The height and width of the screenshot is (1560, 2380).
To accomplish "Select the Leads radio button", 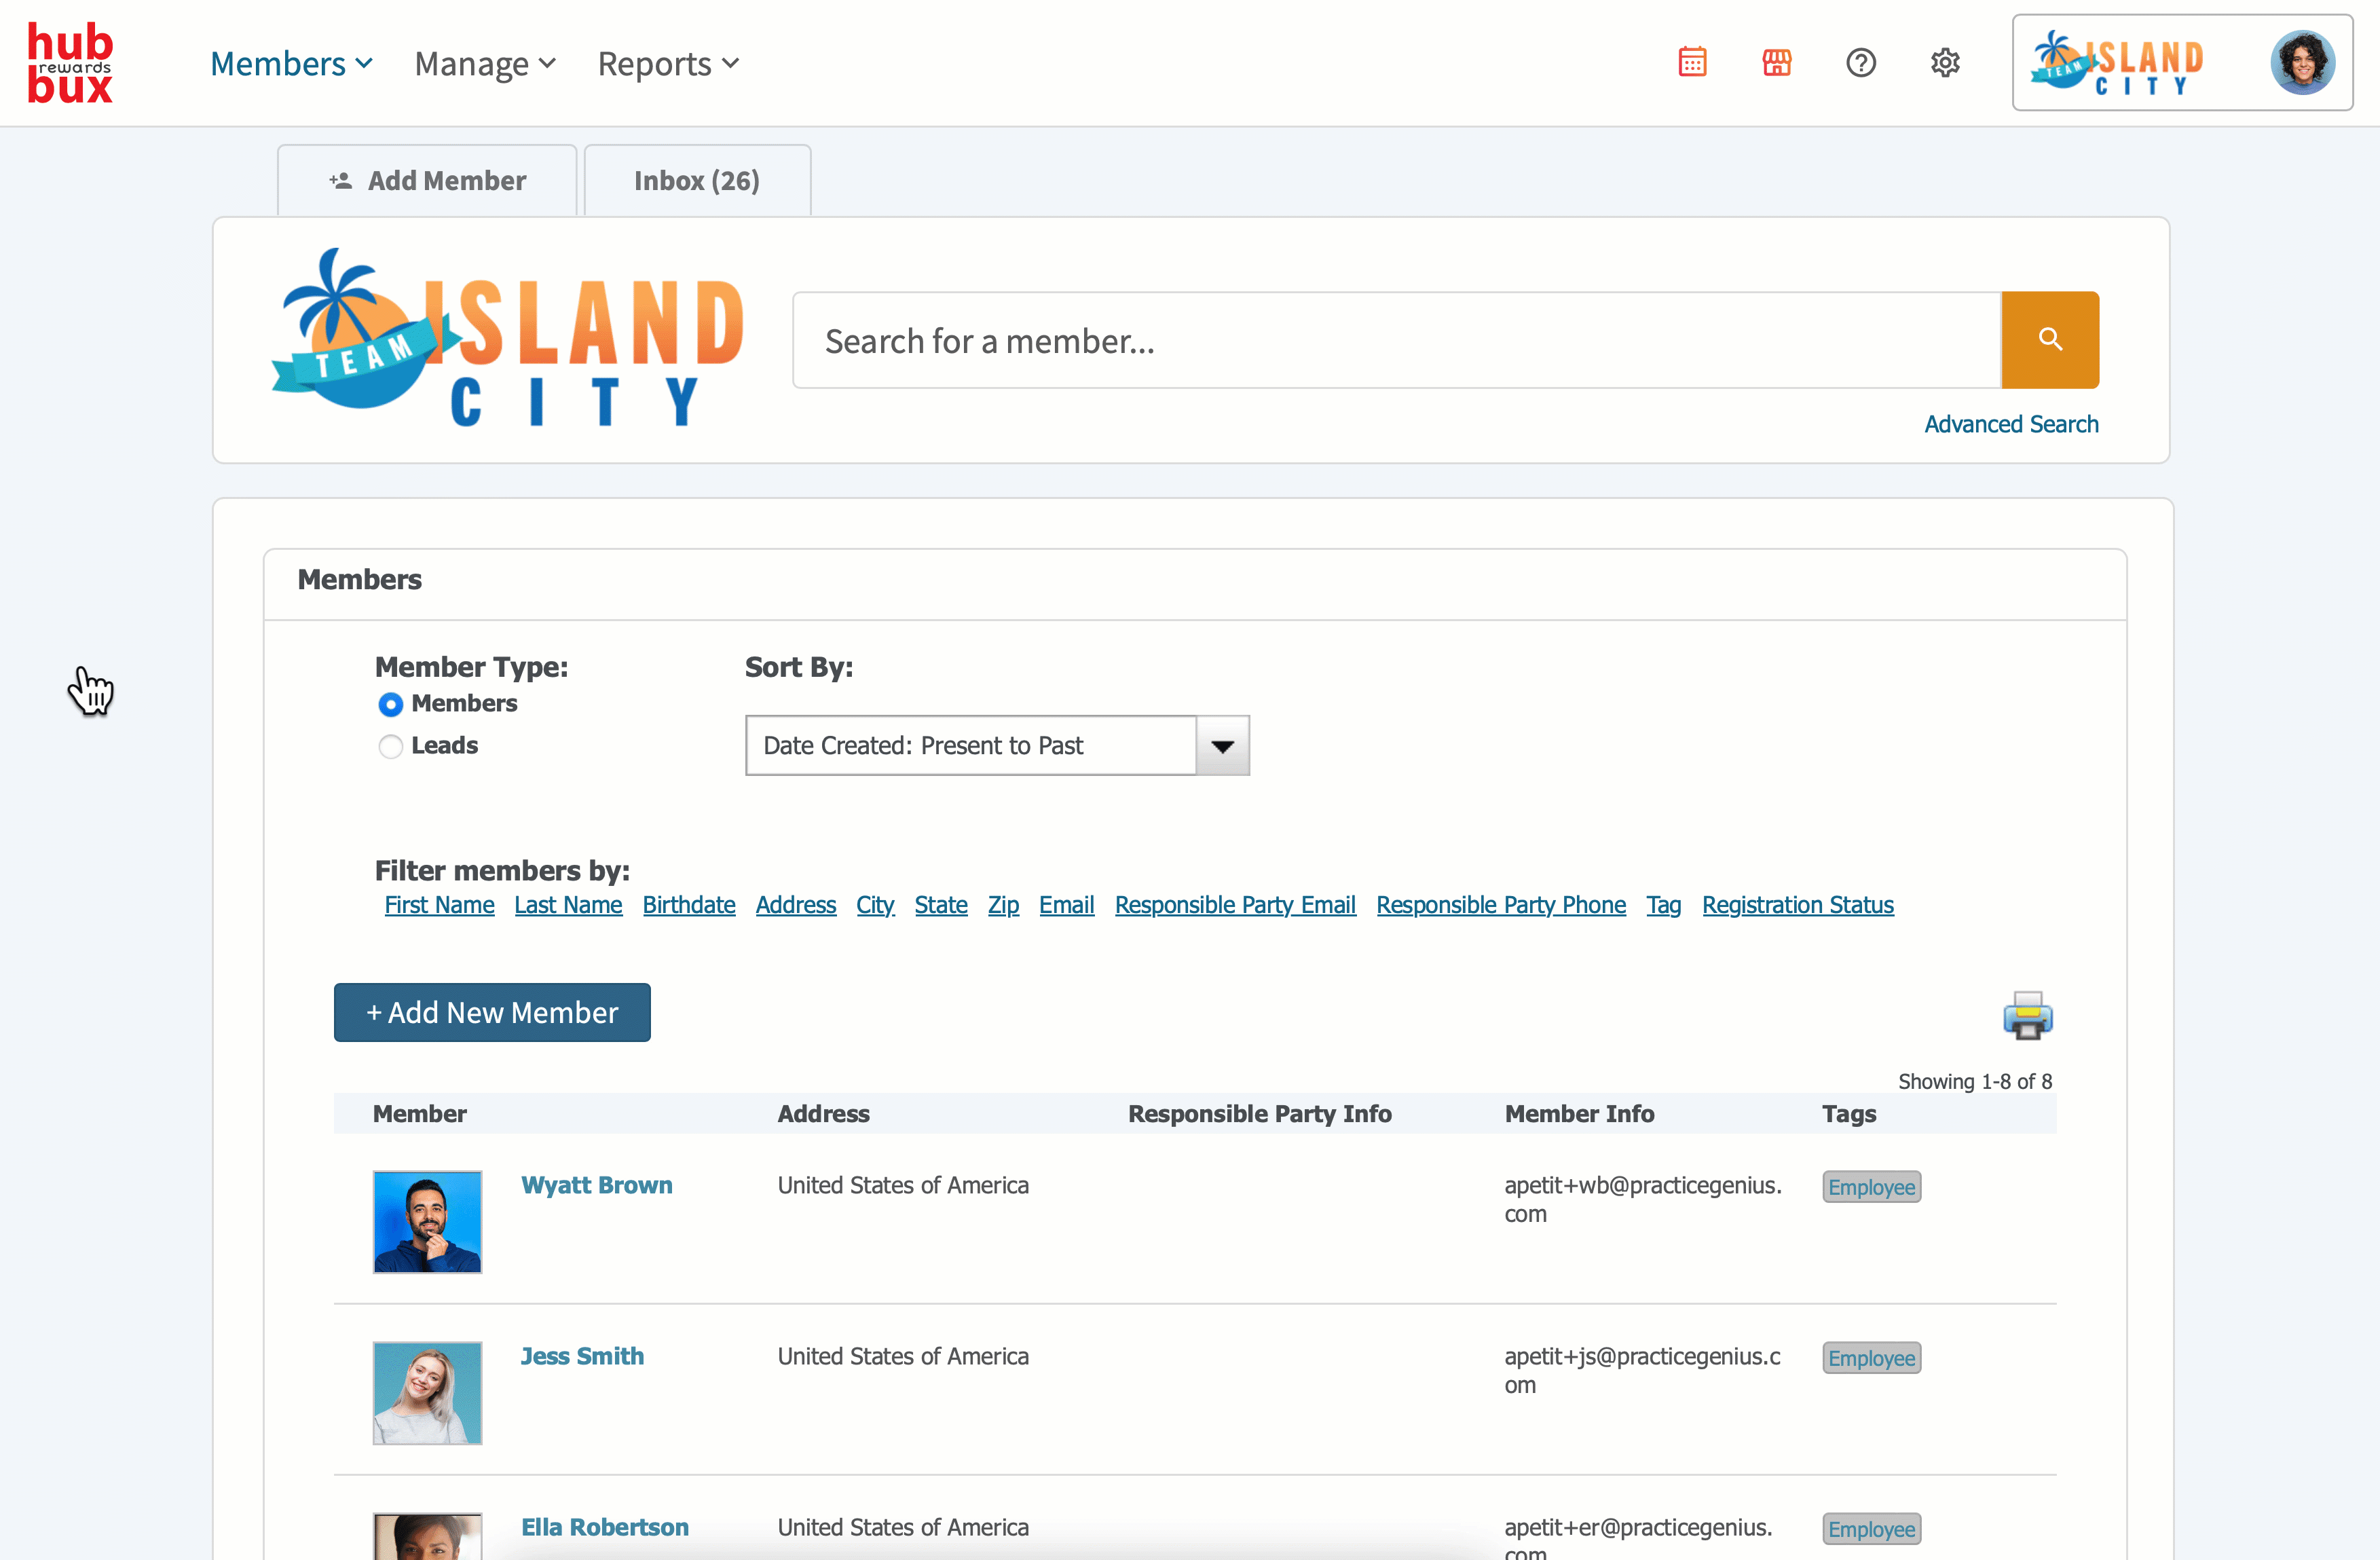I will tap(391, 747).
